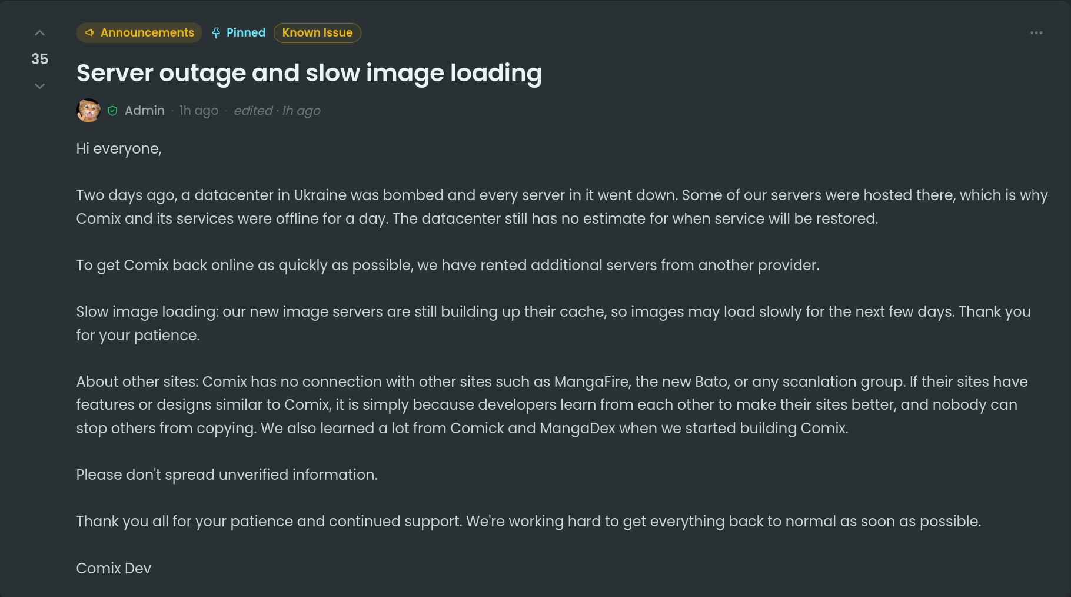View edit history via edited 1h ago
1071x597 pixels.
pos(277,111)
